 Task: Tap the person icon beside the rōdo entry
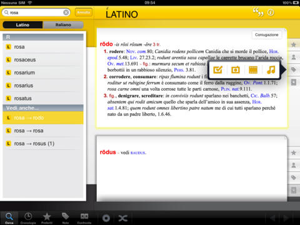294,57
